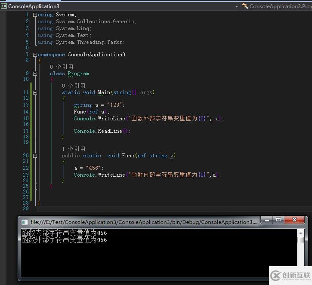This screenshot has width=312, height=285.
Task: Click Console.WriteLine on line 23
Action: (x=99, y=175)
